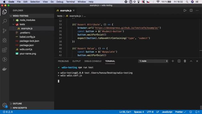The image size is (202, 114).
Task: Select the TERMINAL panel tab
Action: point(110,61)
